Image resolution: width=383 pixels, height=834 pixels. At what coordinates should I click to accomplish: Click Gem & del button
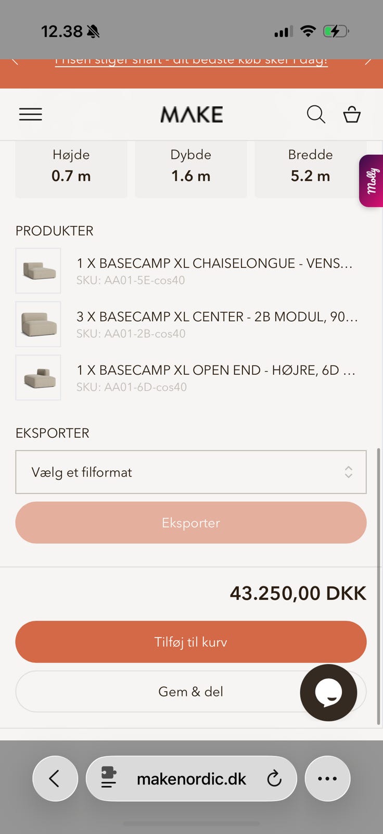point(191,692)
